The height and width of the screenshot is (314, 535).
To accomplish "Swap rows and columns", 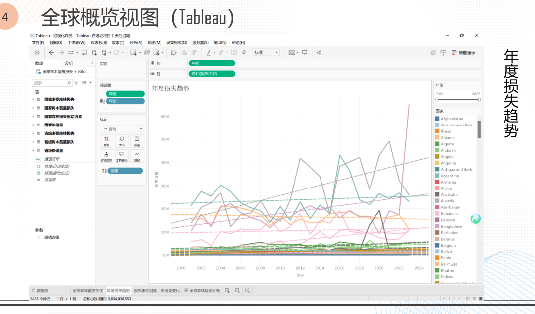I will click(174, 52).
